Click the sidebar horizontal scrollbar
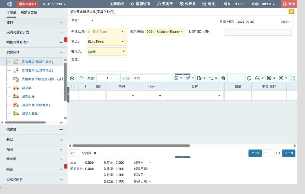The image size is (305, 194). (25, 122)
